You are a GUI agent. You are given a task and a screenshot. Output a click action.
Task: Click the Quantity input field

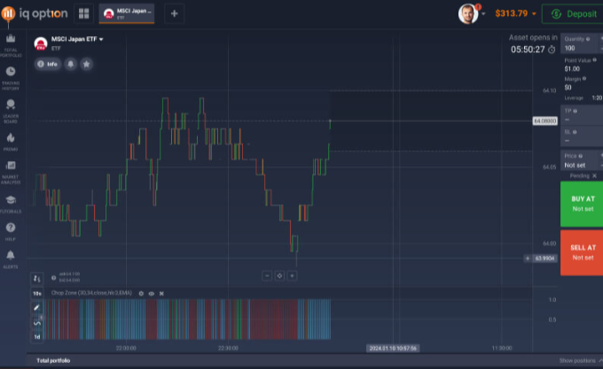click(576, 46)
